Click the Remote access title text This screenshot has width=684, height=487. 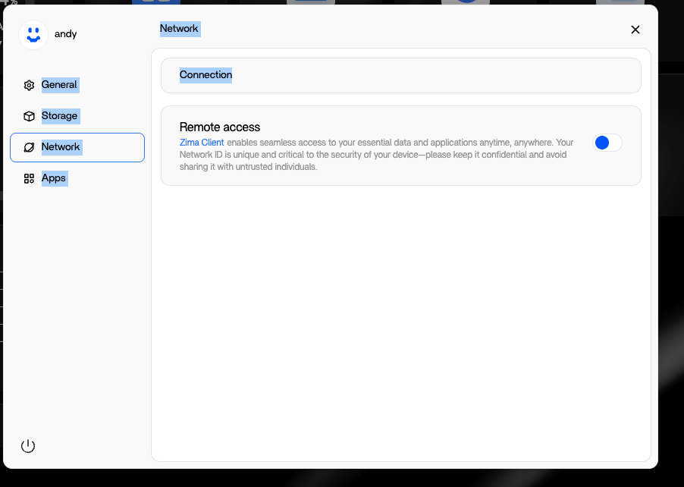click(x=220, y=127)
